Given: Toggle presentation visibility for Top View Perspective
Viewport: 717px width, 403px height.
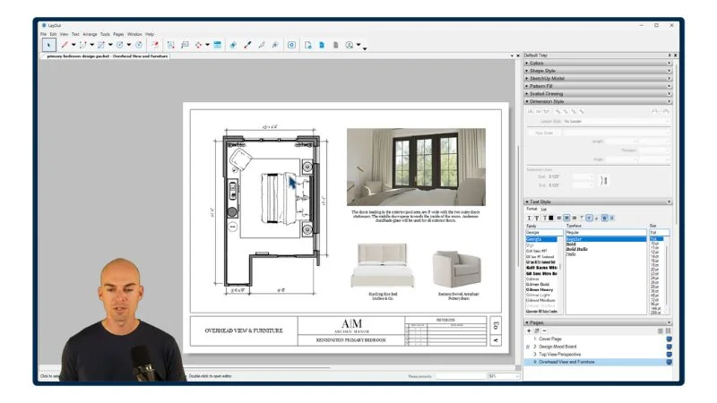Looking at the screenshot, I should coord(669,354).
